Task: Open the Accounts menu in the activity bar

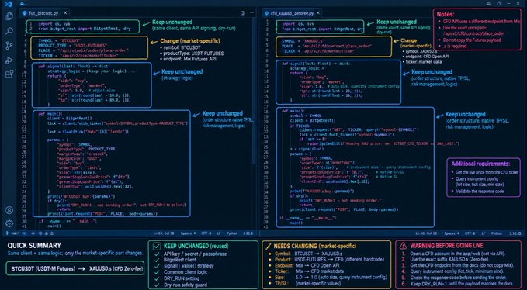Action: [9, 210]
